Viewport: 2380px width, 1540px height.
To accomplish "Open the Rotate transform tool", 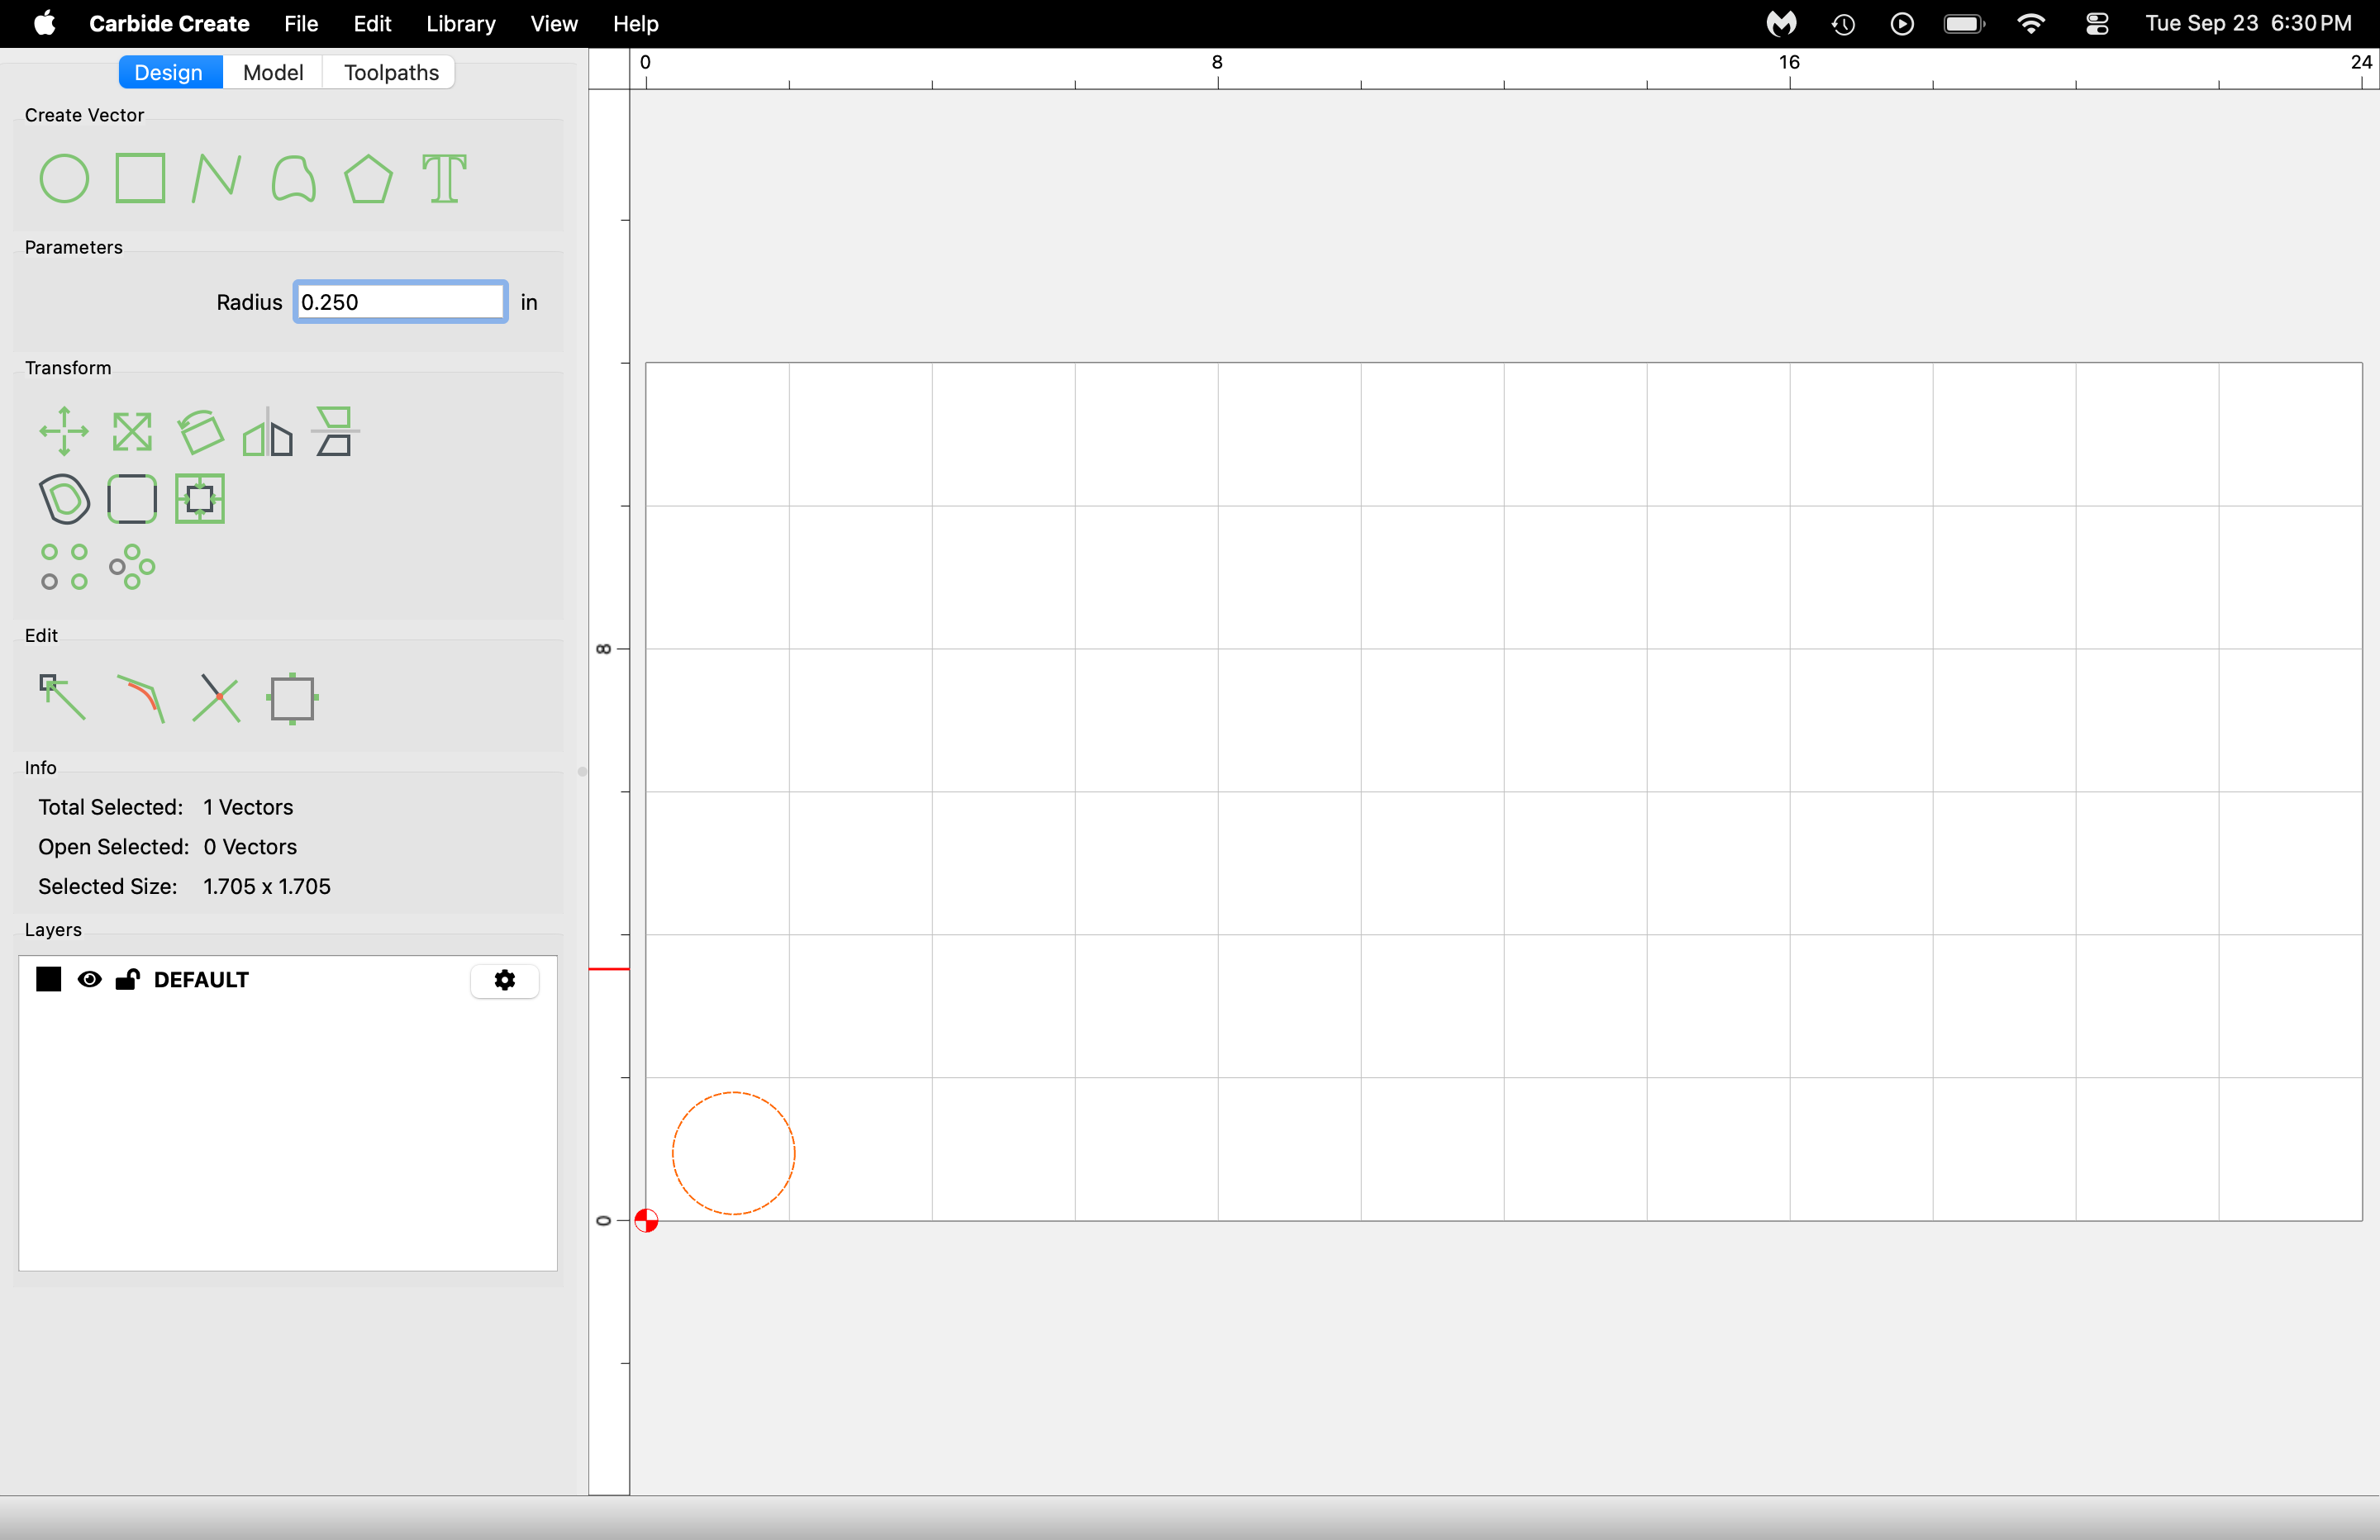I will [x=200, y=432].
